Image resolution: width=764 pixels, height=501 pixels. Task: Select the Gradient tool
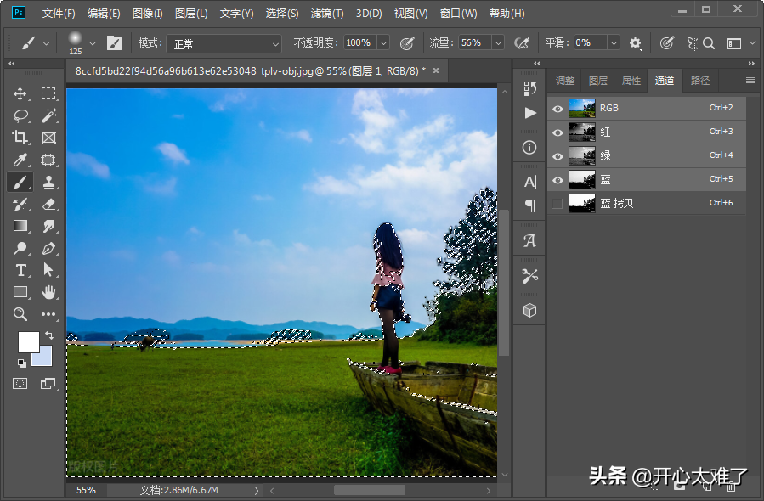(x=20, y=226)
